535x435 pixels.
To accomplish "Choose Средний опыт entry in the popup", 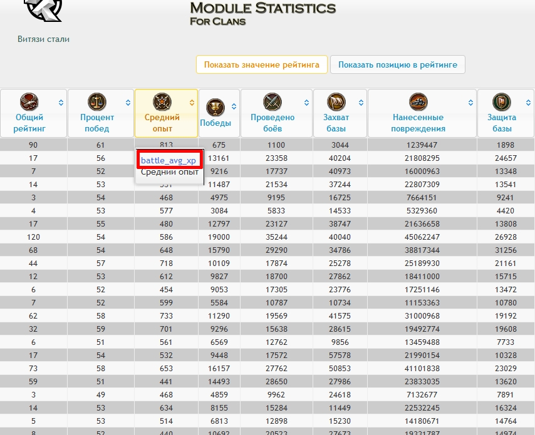I will 169,172.
